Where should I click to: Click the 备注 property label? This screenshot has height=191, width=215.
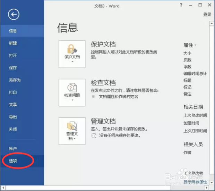(x=187, y=94)
